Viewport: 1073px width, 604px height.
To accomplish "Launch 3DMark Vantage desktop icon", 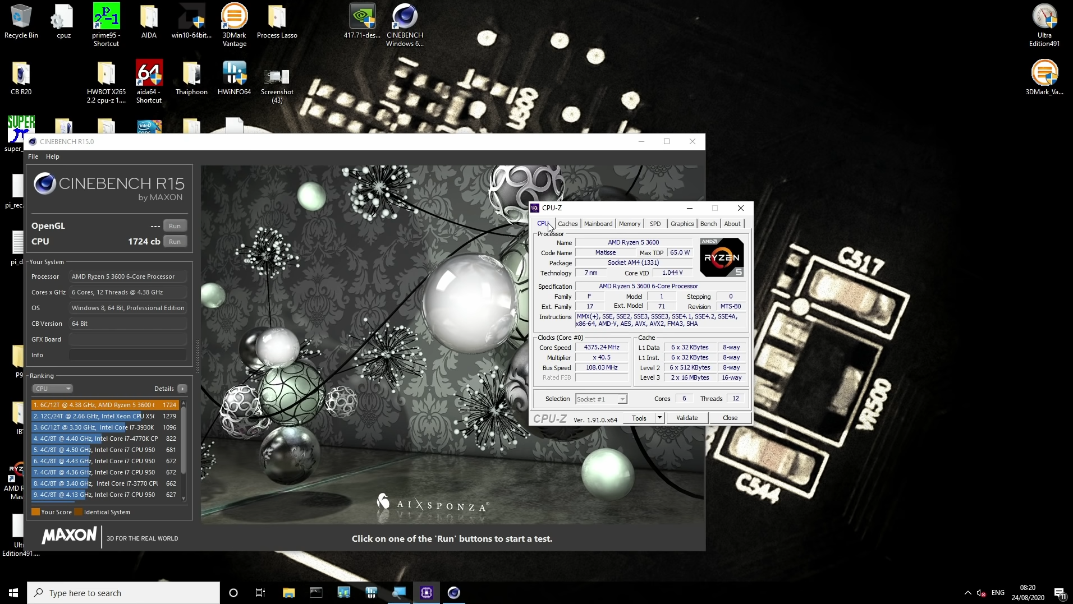I will point(235,25).
